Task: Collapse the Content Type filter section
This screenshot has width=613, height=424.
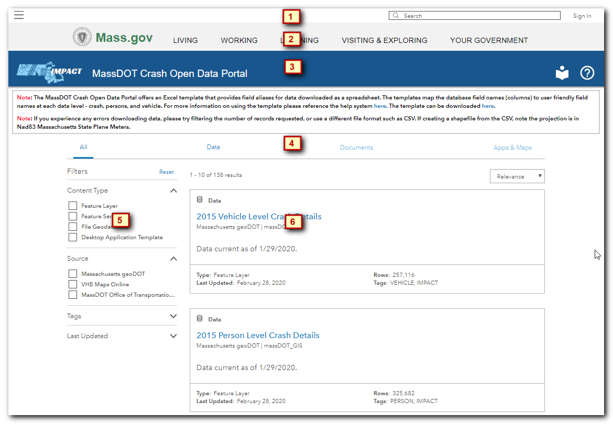Action: [173, 191]
